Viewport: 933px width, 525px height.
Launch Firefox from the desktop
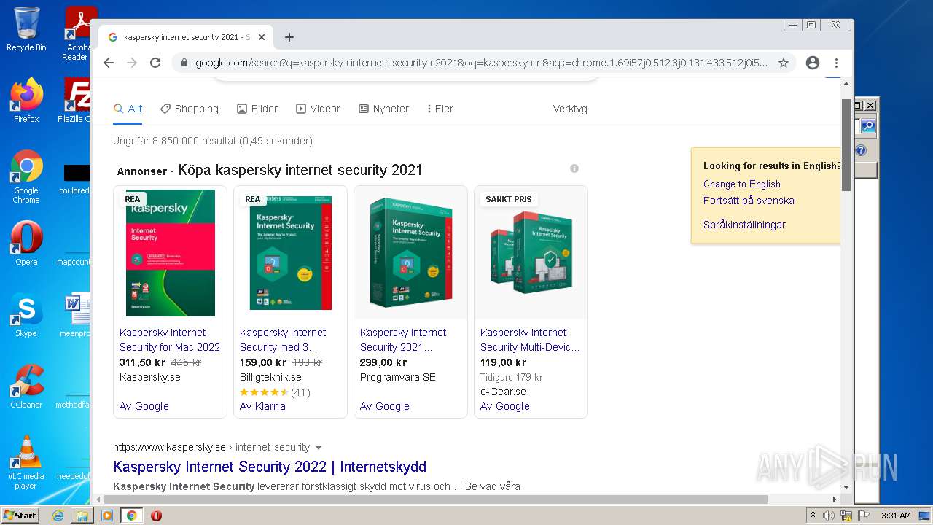(26, 100)
